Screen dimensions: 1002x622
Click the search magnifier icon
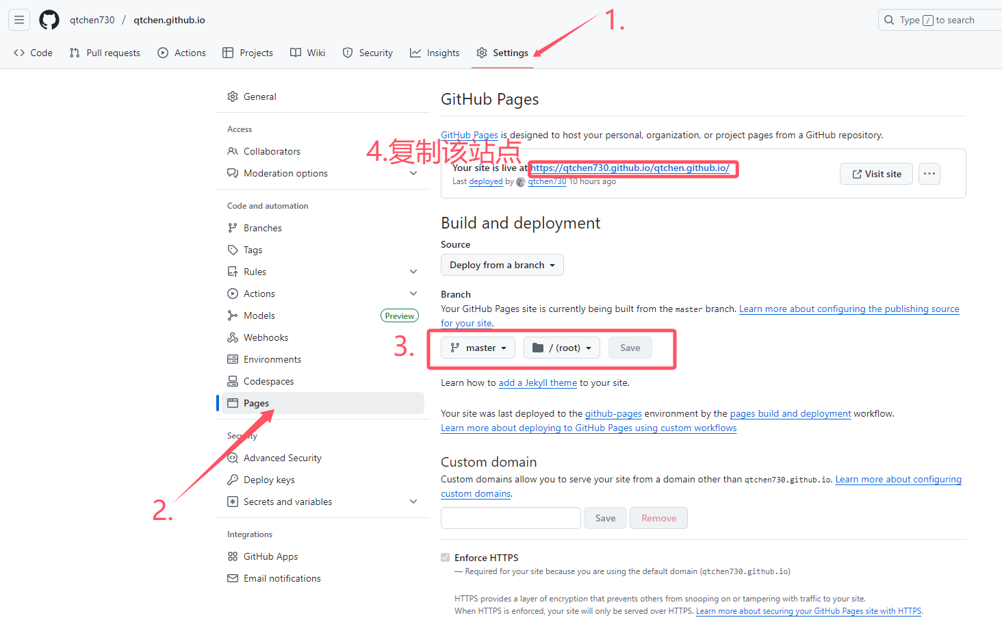click(889, 20)
